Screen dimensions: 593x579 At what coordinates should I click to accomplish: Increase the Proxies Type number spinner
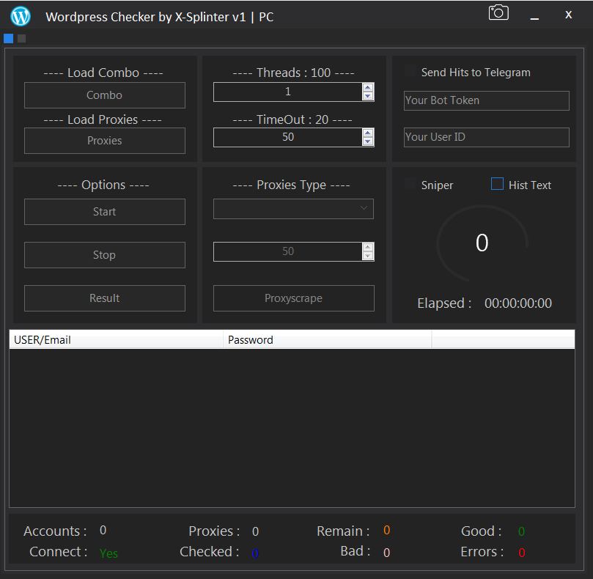368,247
